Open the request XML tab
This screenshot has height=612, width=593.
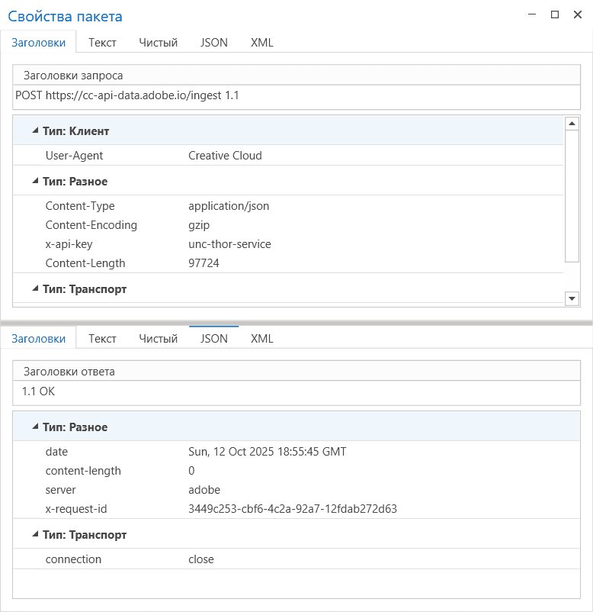(261, 43)
